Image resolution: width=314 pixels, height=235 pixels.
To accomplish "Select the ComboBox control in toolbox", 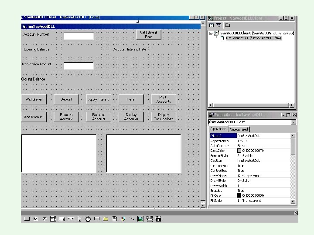I will click(x=53, y=219).
